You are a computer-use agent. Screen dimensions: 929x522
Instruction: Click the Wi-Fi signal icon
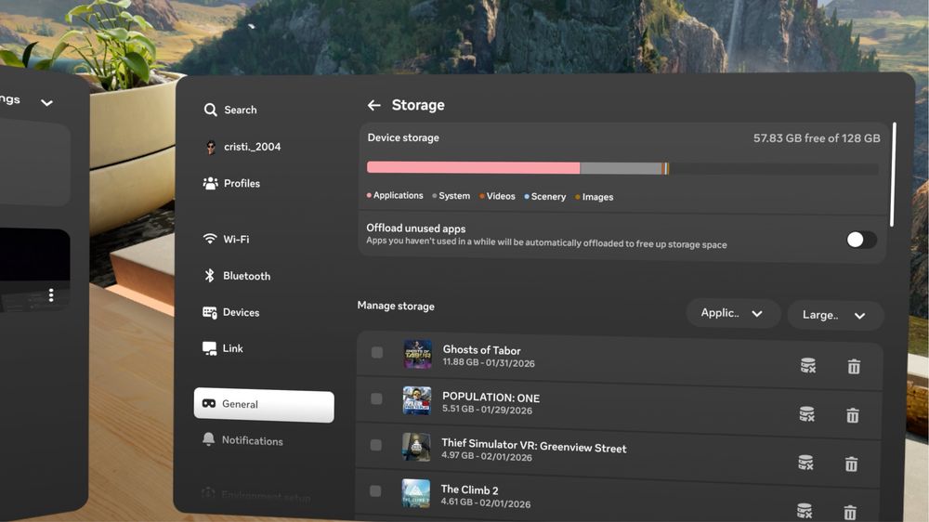point(210,239)
